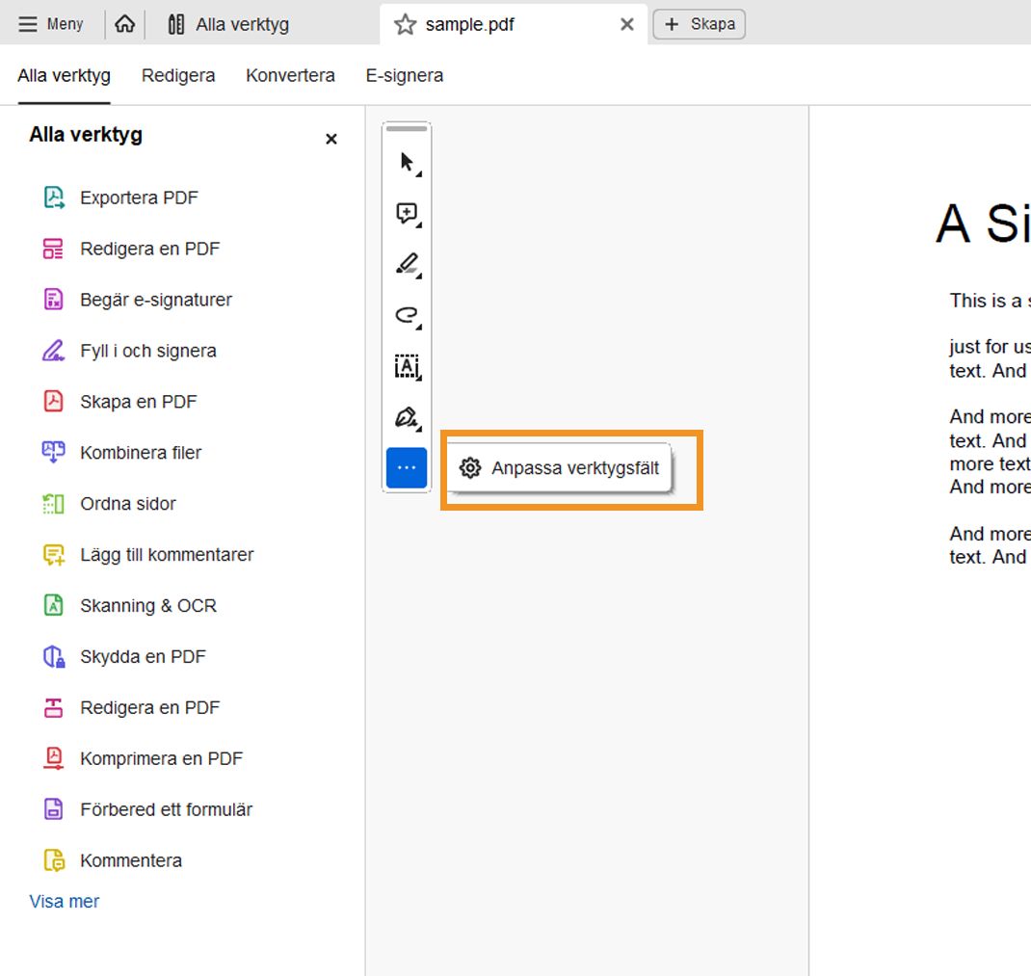Select the text box recognition tool
1031x976 pixels.
(x=407, y=366)
